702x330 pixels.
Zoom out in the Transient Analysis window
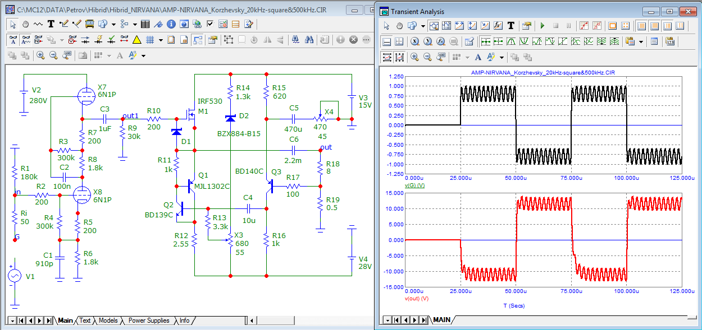point(427,57)
